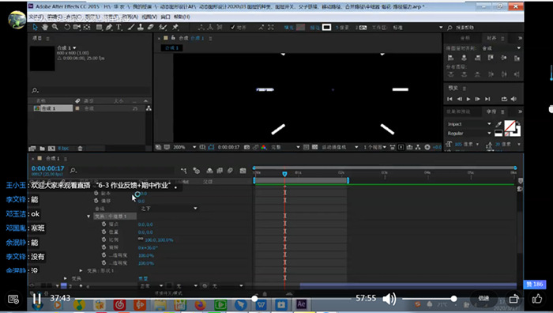Screen dimensions: 553x313
Task: Click the trash delete icon in Project panel
Action: pyautogui.click(x=80, y=149)
